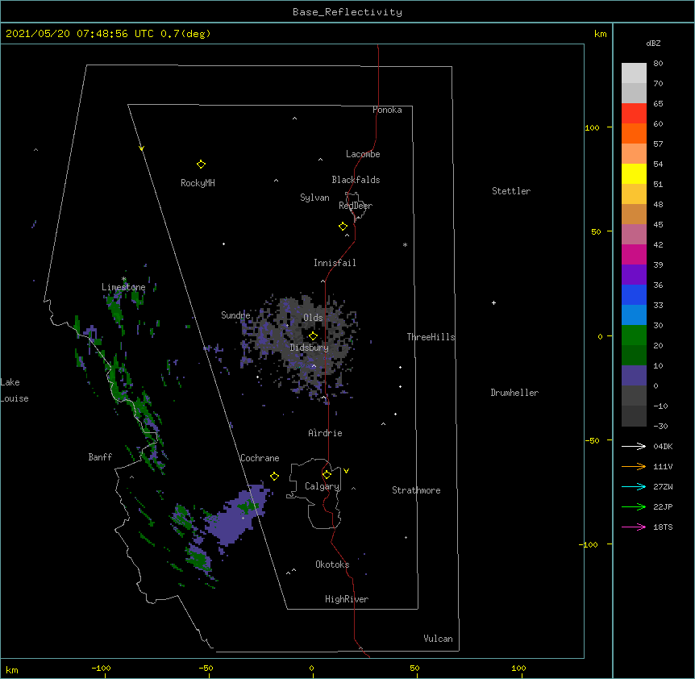Image resolution: width=695 pixels, height=679 pixels.
Task: Click the white 04DK arrow legend icon
Action: coord(634,446)
